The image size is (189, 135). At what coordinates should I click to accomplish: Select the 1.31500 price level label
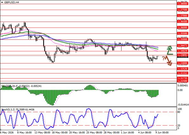click(183, 81)
